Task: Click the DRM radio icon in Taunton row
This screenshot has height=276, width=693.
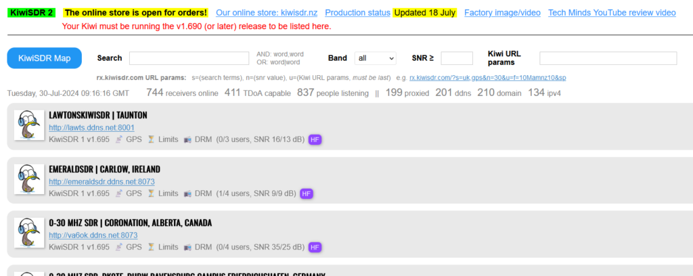Action: pyautogui.click(x=187, y=139)
